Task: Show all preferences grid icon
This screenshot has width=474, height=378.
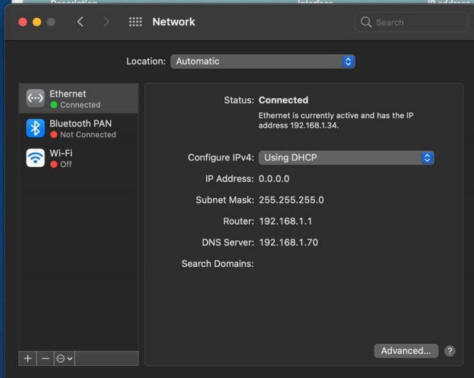Action: coord(135,22)
